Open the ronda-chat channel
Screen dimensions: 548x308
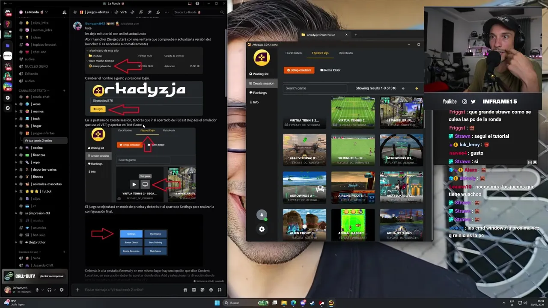click(x=41, y=97)
